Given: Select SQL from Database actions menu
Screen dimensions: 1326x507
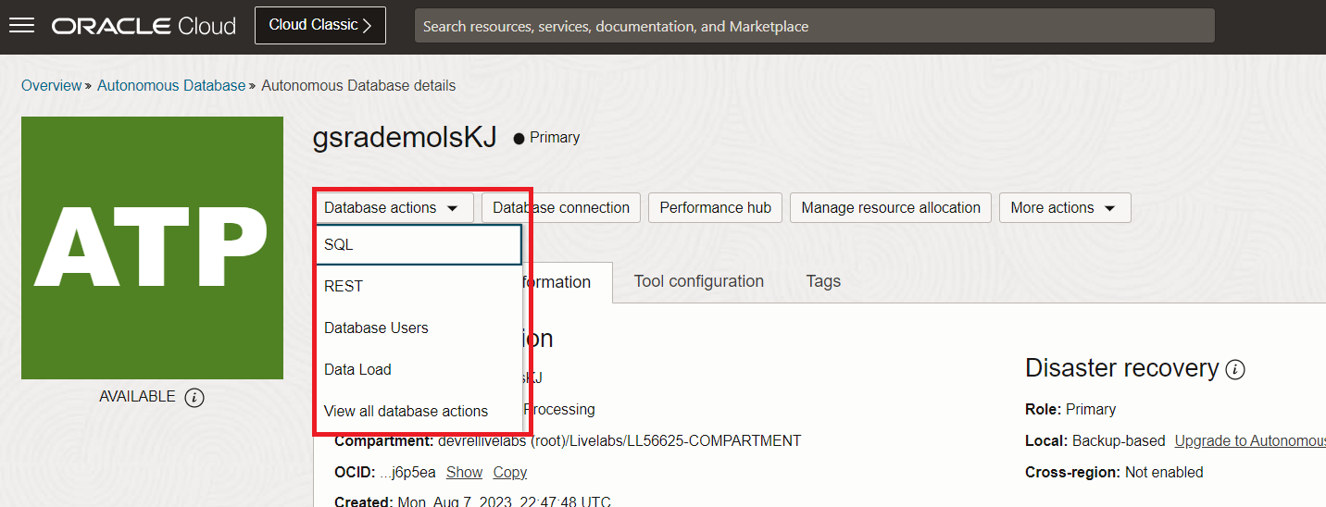Looking at the screenshot, I should coord(418,245).
